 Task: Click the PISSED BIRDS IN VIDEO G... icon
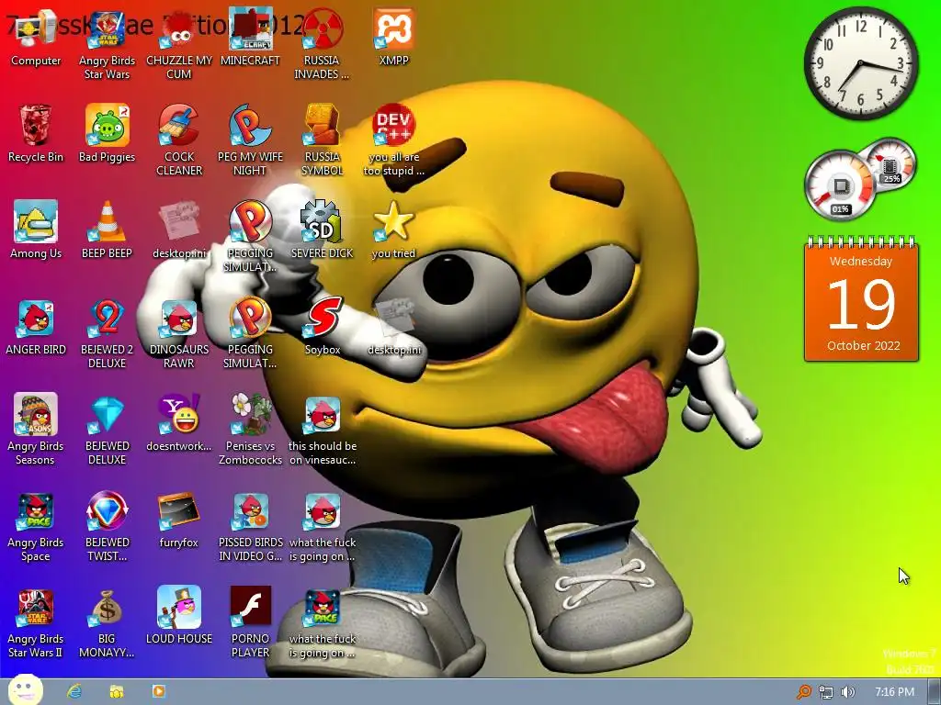250,527
